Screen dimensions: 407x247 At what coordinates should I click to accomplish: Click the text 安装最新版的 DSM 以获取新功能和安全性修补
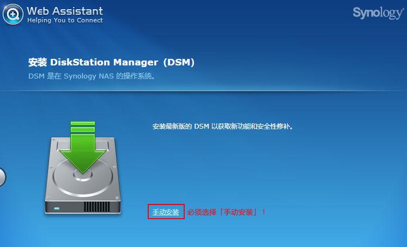(223, 126)
